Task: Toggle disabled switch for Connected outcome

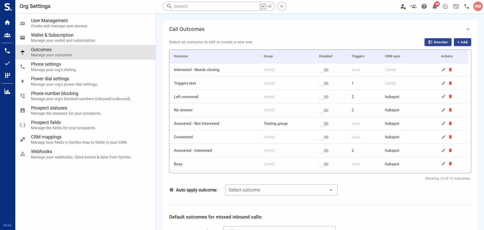Action: [324, 137]
